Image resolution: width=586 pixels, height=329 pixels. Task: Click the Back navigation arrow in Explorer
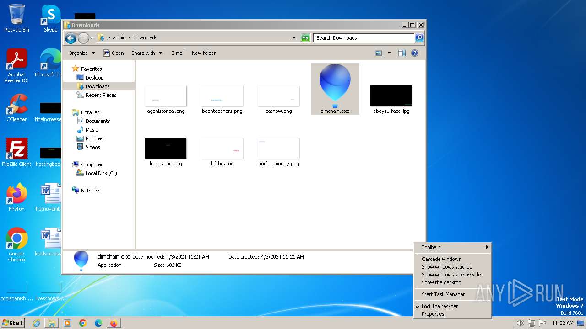[x=71, y=38]
